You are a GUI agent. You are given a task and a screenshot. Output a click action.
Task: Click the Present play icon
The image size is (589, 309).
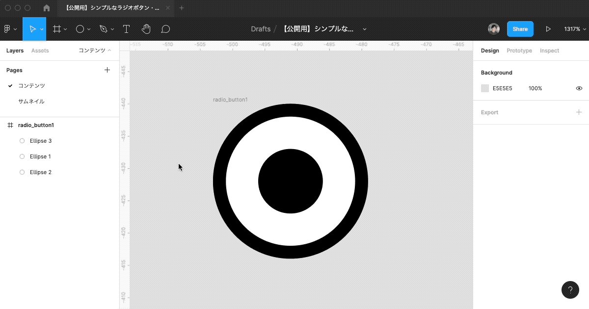pyautogui.click(x=549, y=28)
